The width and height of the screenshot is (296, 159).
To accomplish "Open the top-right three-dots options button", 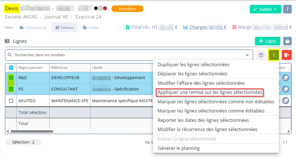I will coord(287,9).
